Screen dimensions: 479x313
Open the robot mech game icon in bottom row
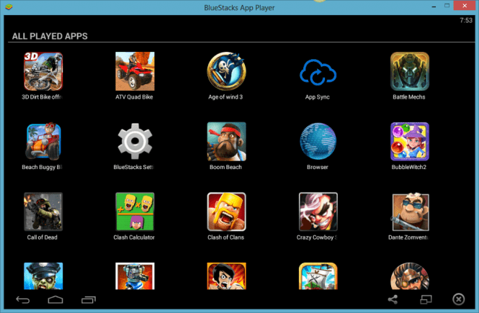point(135,276)
